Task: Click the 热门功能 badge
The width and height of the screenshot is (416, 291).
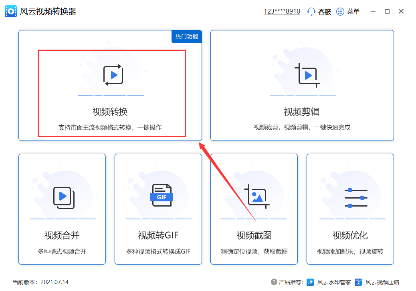Action: coord(187,36)
